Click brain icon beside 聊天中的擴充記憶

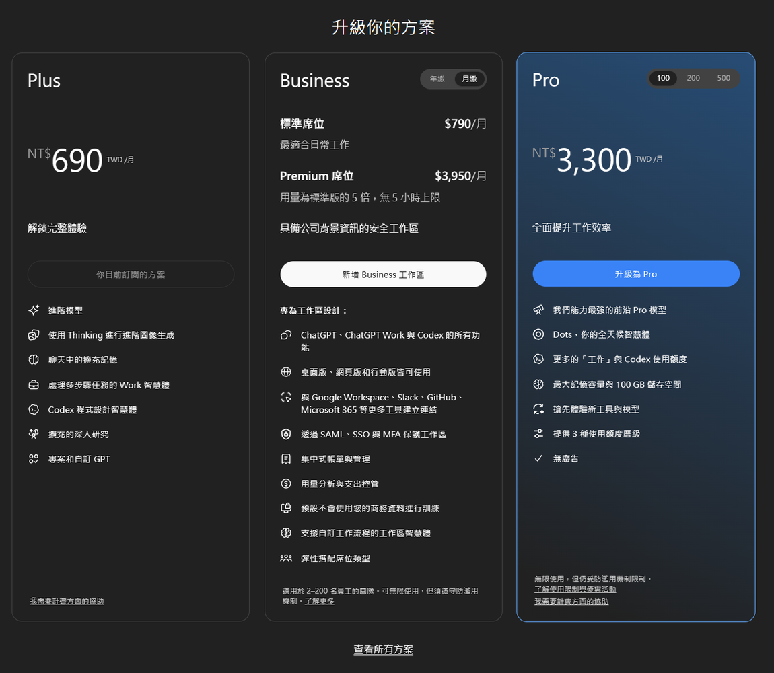34,359
